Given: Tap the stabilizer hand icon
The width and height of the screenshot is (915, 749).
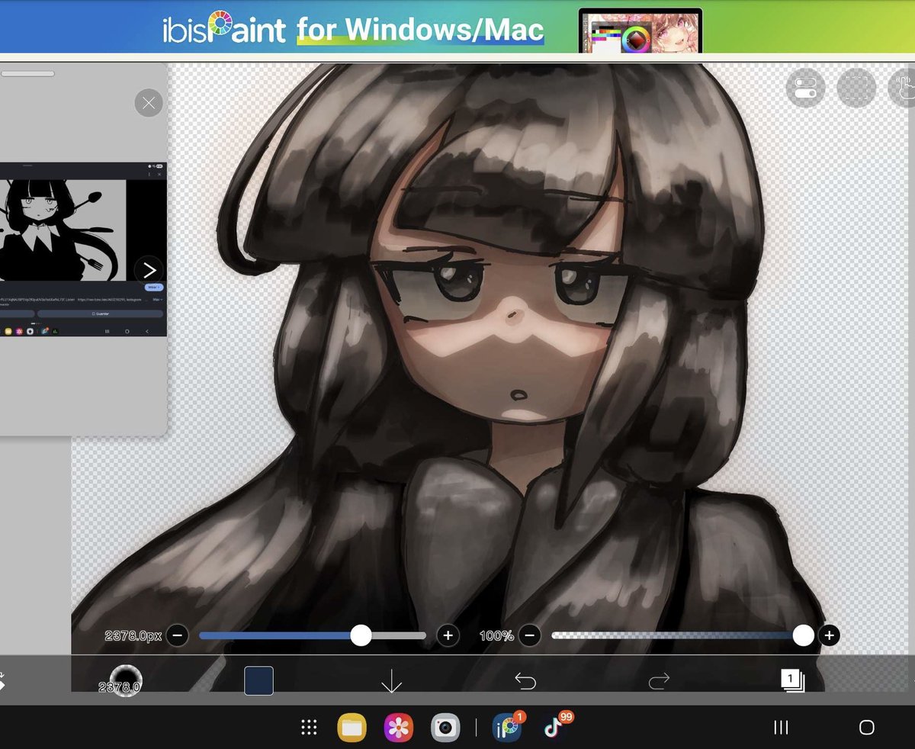Looking at the screenshot, I should (903, 88).
